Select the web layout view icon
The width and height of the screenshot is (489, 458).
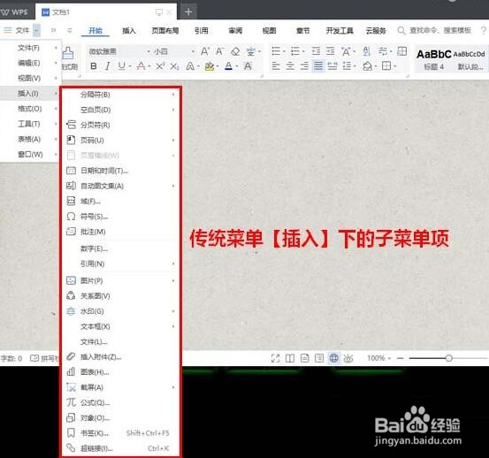[333, 358]
